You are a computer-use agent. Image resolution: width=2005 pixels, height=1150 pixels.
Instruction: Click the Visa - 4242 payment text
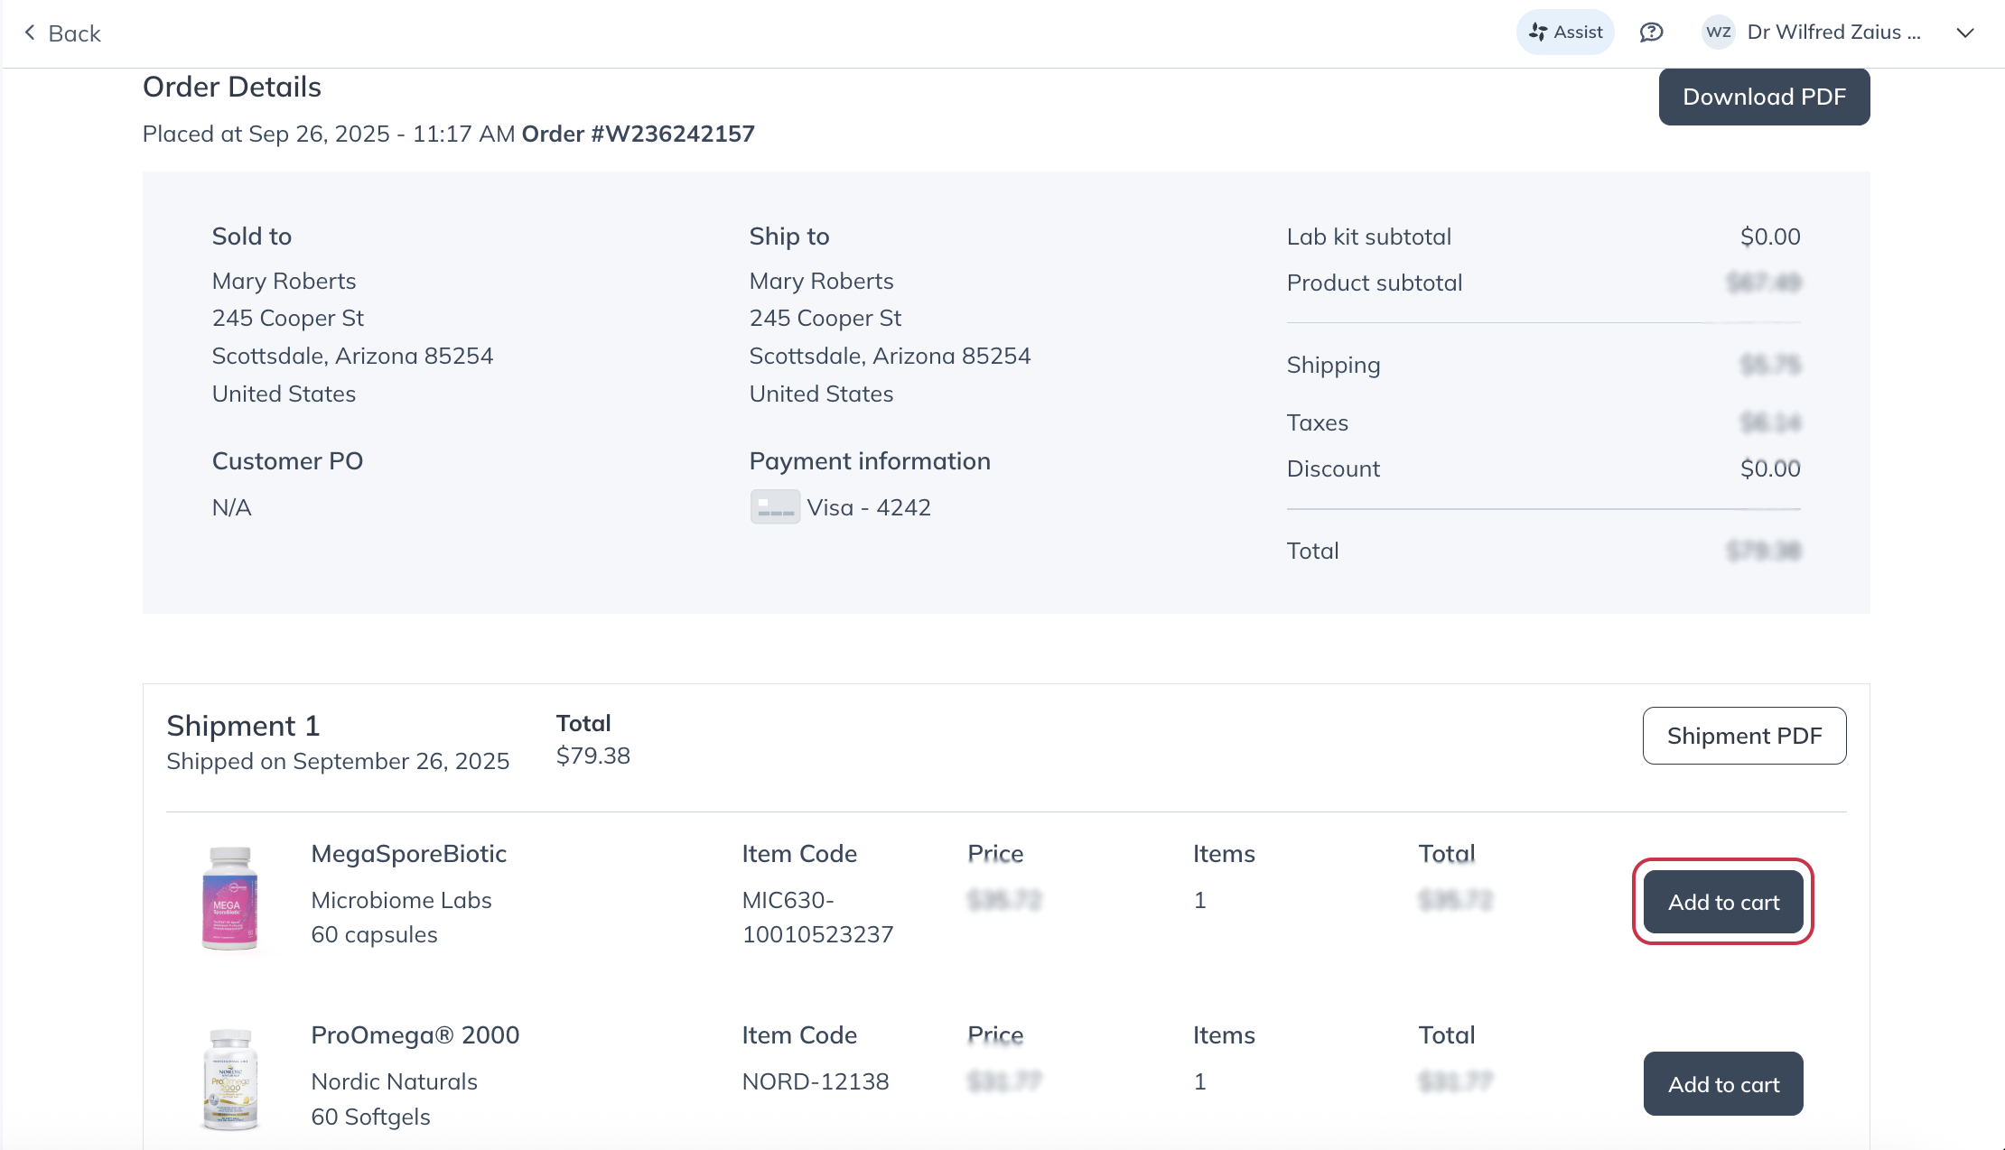(x=869, y=507)
